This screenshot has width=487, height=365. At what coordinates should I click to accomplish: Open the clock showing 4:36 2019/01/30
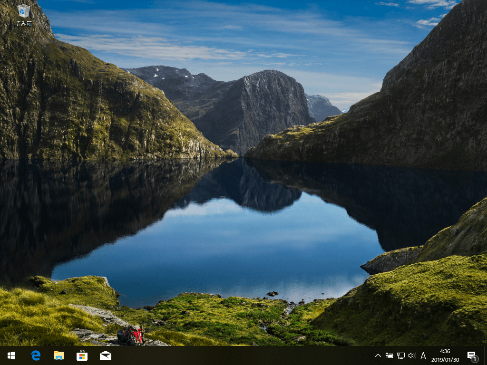pyautogui.click(x=445, y=355)
